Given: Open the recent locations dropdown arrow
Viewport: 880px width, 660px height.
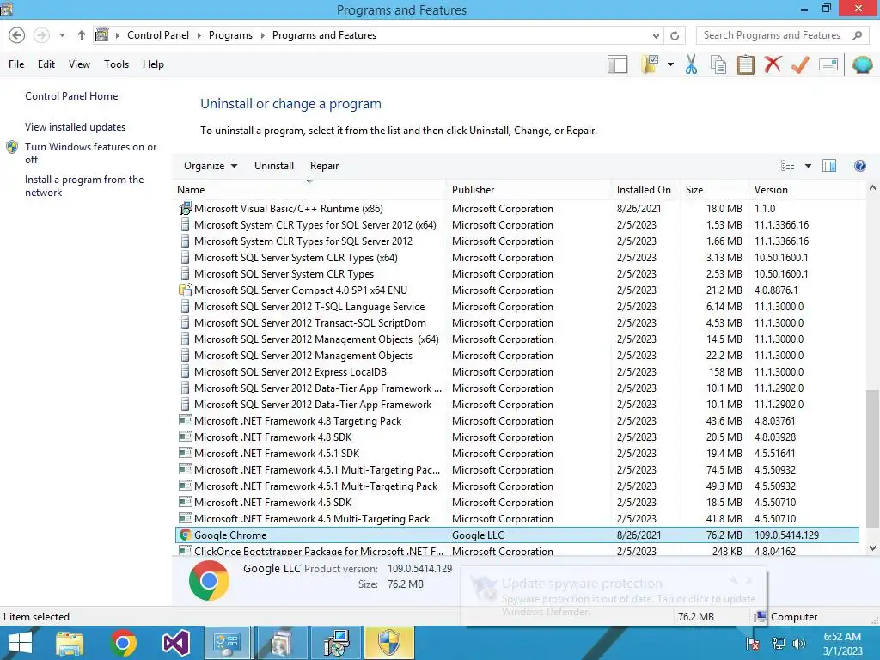Looking at the screenshot, I should tap(62, 35).
